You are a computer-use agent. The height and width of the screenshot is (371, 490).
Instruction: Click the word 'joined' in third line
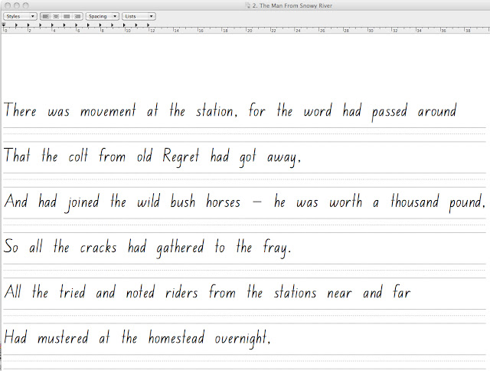pyautogui.click(x=83, y=202)
